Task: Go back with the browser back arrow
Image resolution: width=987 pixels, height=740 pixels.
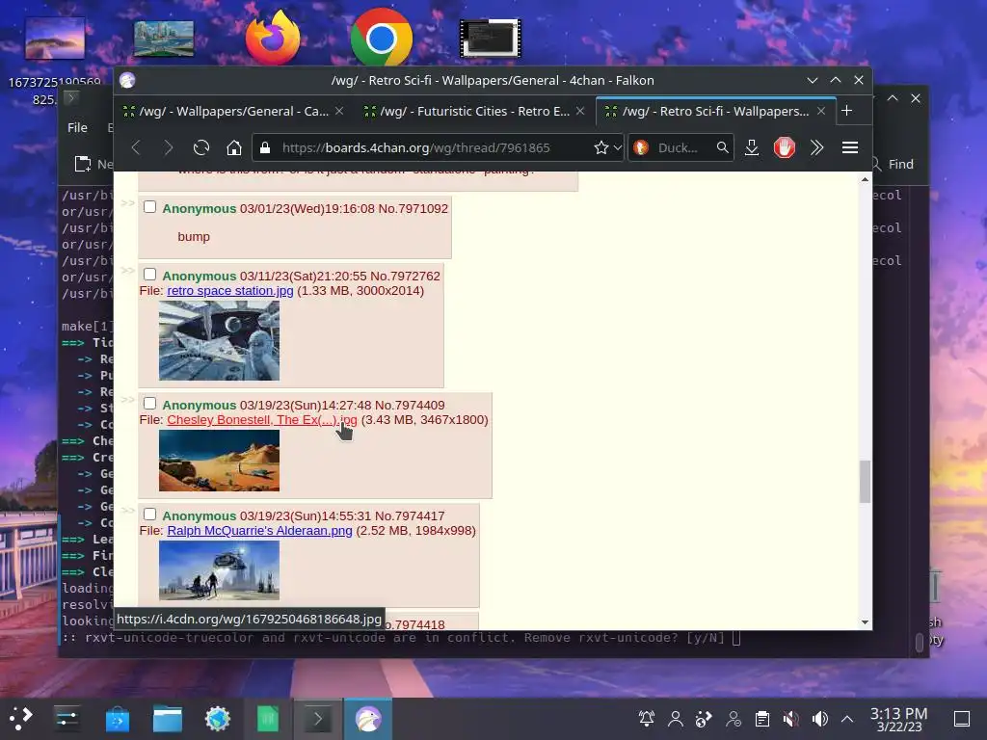Action: (135, 147)
